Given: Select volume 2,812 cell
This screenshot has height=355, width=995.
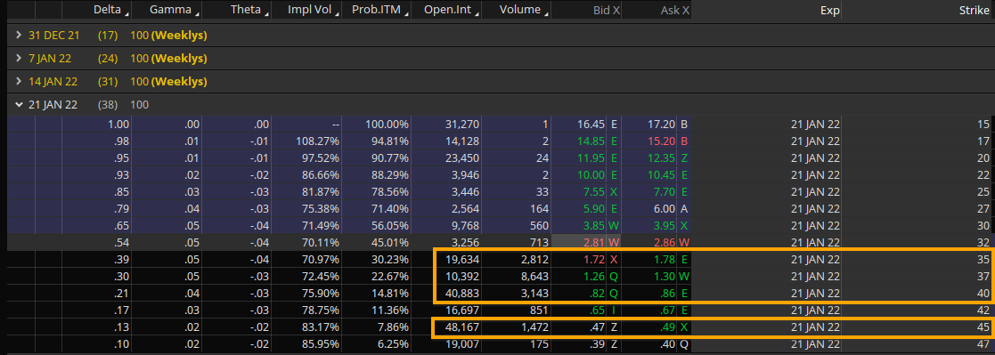Looking at the screenshot, I should tap(534, 259).
